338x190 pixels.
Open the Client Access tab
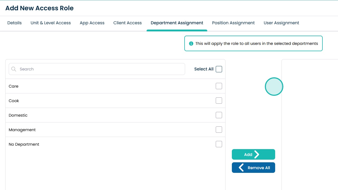128,23
